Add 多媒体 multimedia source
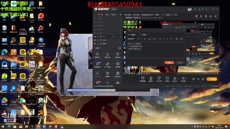This screenshot has width=230, height=129. [167, 79]
